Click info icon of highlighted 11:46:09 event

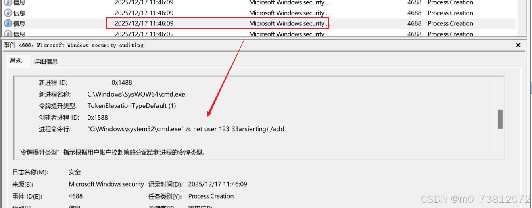coord(8,23)
